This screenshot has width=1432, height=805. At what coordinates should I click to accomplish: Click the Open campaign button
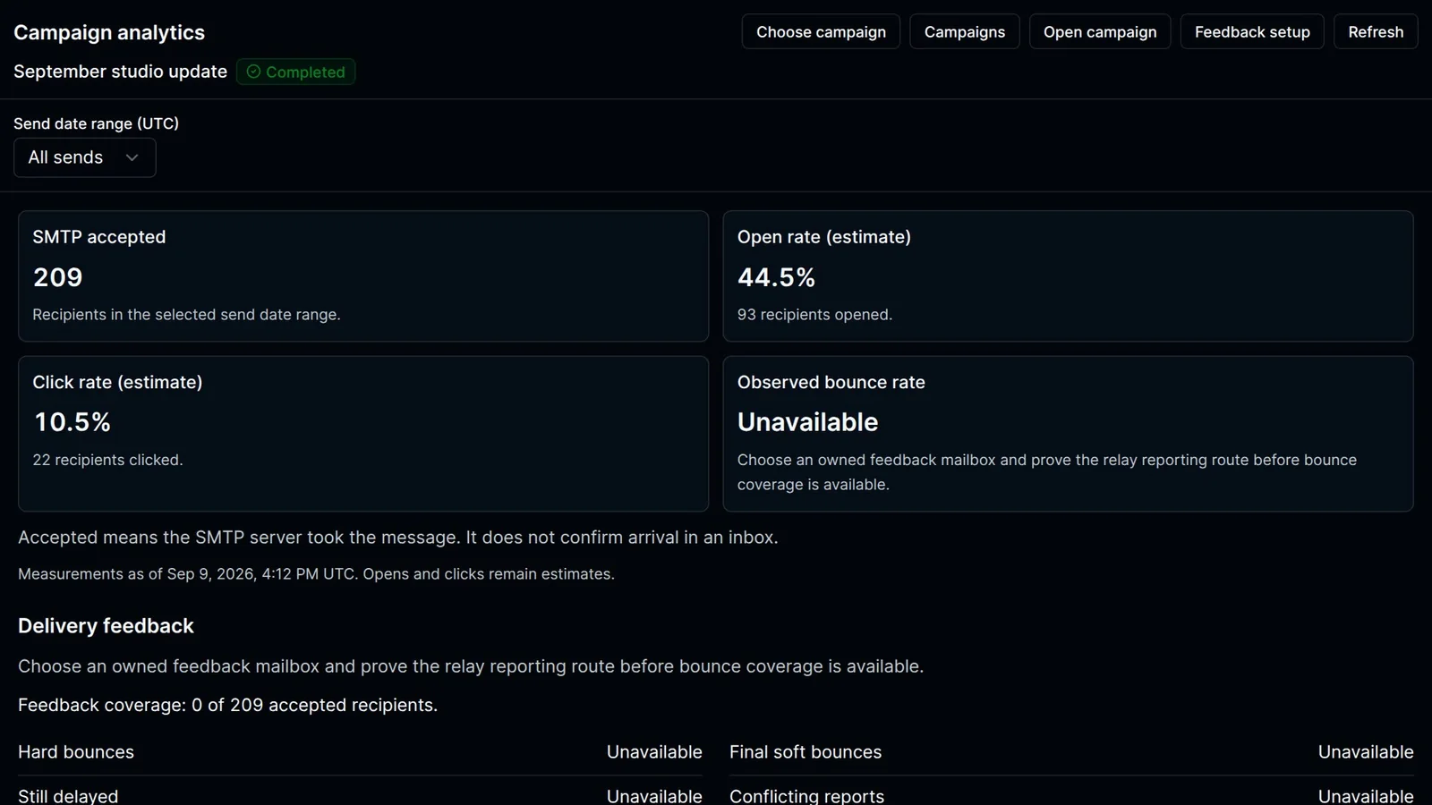pos(1100,32)
